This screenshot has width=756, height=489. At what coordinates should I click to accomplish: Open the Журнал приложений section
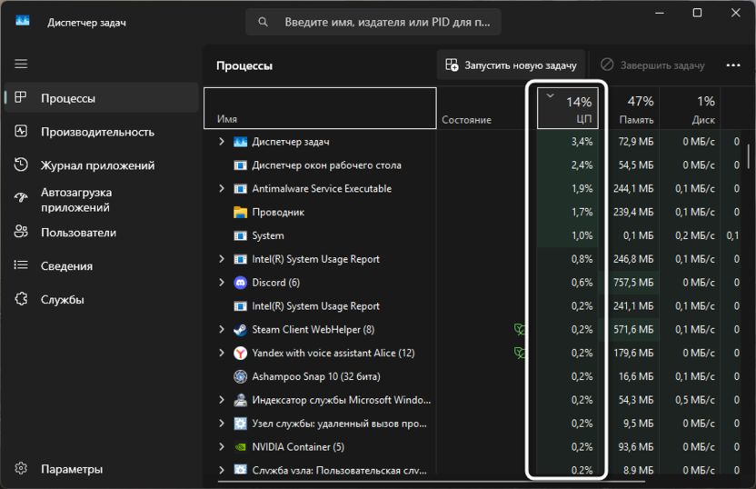[97, 165]
